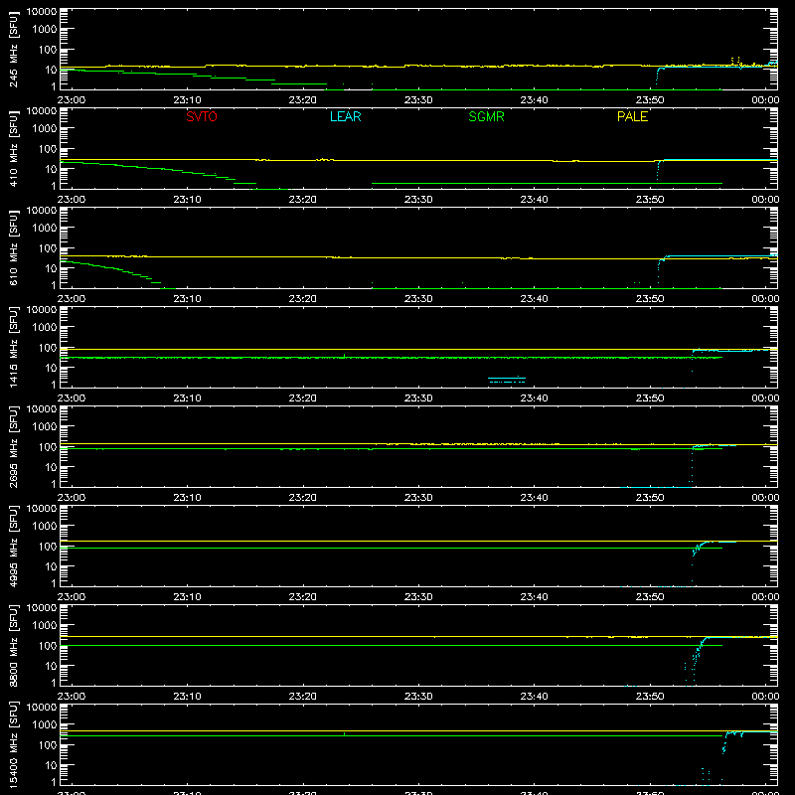
Task: Click the 1000 tick on 610 MHz axis
Action: click(45, 229)
